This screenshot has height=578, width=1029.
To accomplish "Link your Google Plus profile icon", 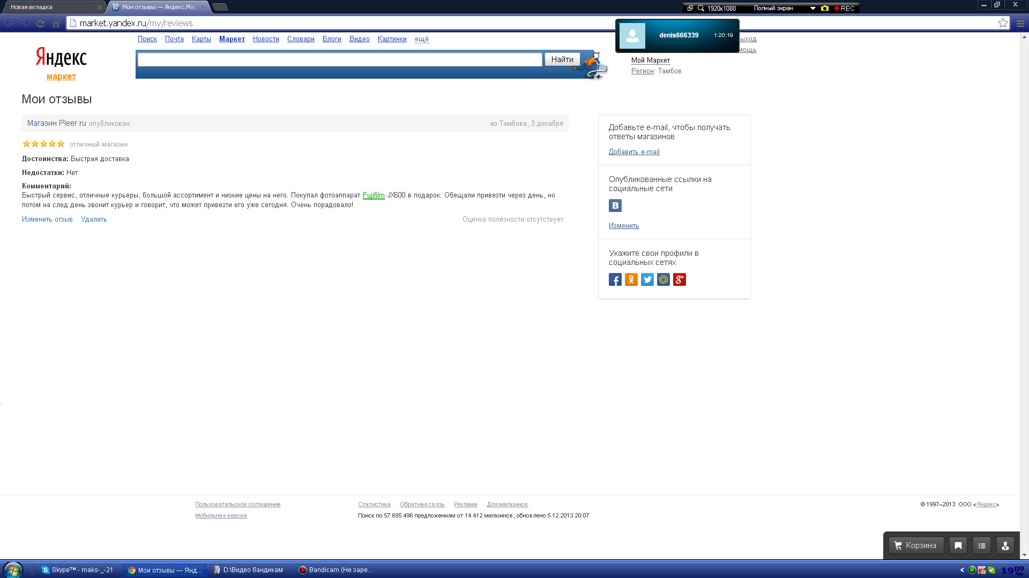I will pos(680,279).
